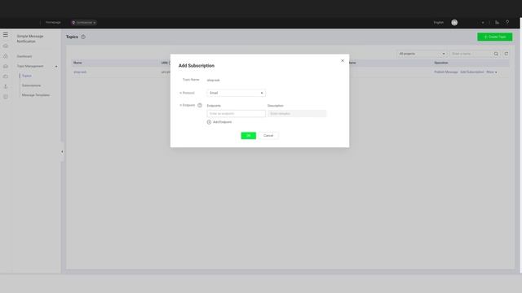Collapse the sidebar using the side handle arrow
The height and width of the screenshot is (293, 522).
62,152
